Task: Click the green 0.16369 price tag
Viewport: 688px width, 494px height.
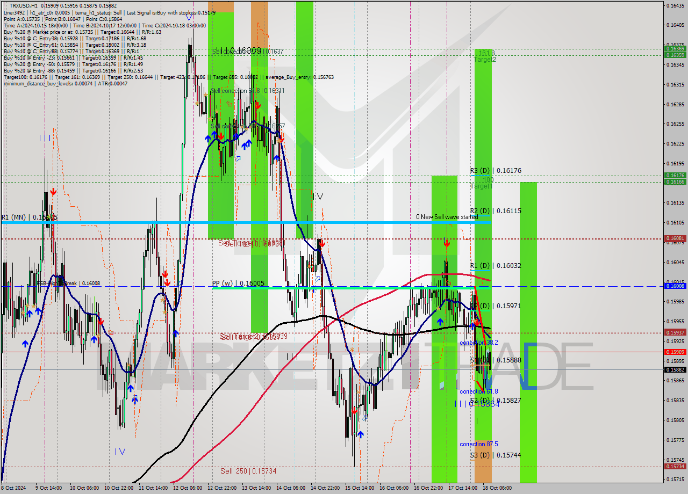Action: coord(675,49)
